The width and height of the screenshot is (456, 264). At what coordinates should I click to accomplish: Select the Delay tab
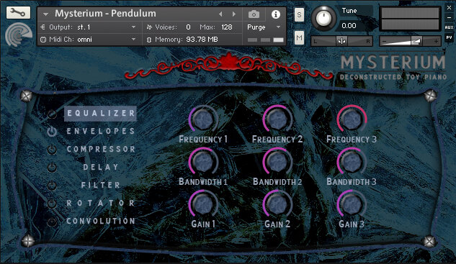[x=101, y=168]
